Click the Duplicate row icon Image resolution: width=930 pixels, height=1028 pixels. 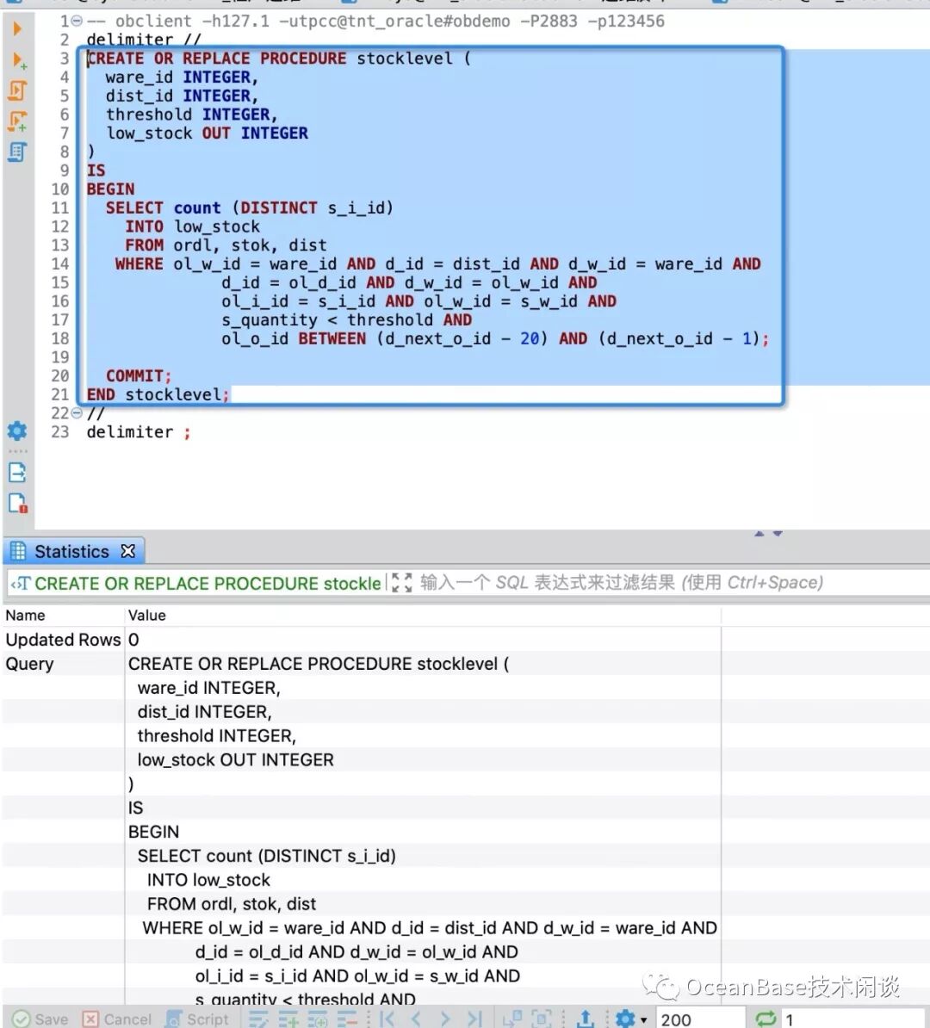click(x=318, y=1019)
